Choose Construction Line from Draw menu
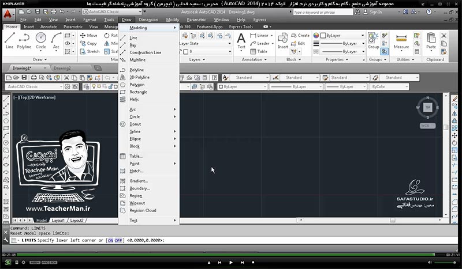This screenshot has height=269, width=462. (x=149, y=52)
